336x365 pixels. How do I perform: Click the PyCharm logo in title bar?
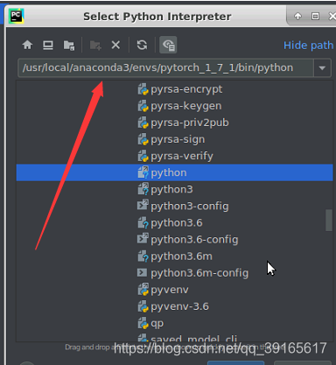pyautogui.click(x=17, y=16)
